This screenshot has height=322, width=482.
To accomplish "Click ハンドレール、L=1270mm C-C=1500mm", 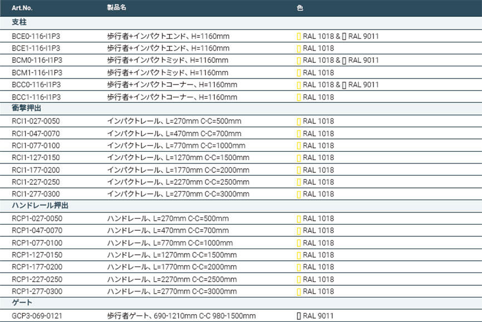I will (x=172, y=255).
